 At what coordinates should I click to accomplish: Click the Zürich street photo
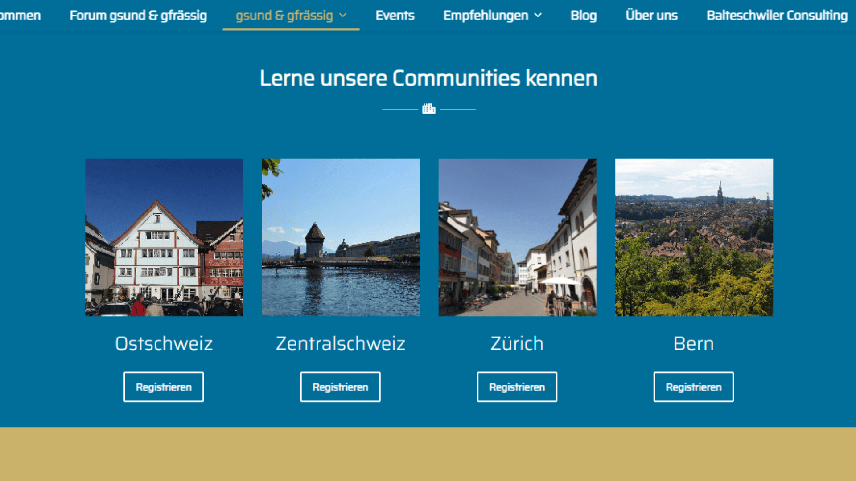[x=517, y=237]
